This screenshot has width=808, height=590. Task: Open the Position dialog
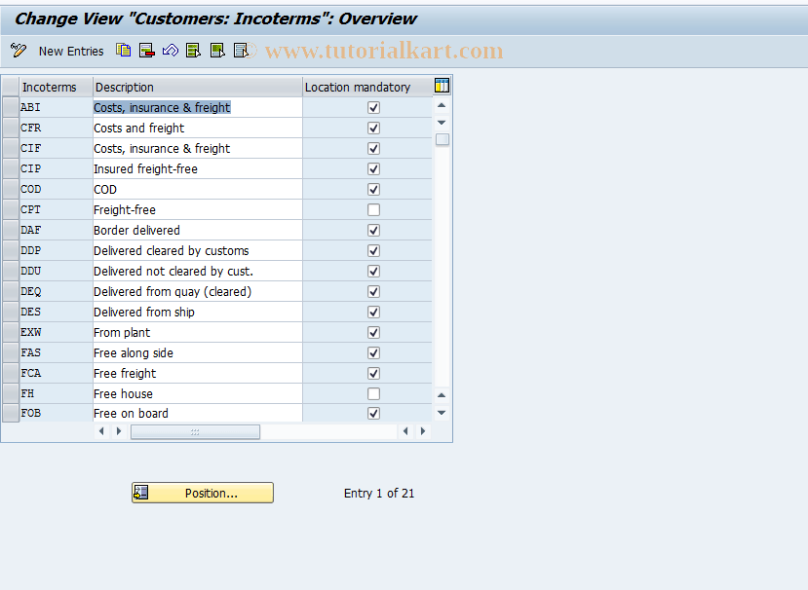(x=202, y=493)
